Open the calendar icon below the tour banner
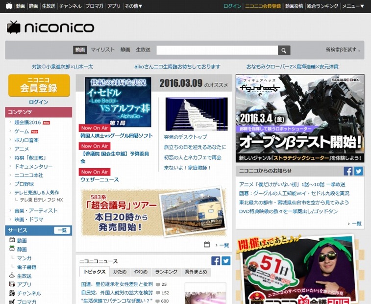 click(x=207, y=244)
